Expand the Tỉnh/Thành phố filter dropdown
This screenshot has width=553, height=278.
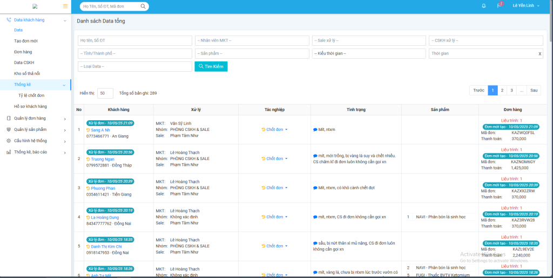(134, 53)
